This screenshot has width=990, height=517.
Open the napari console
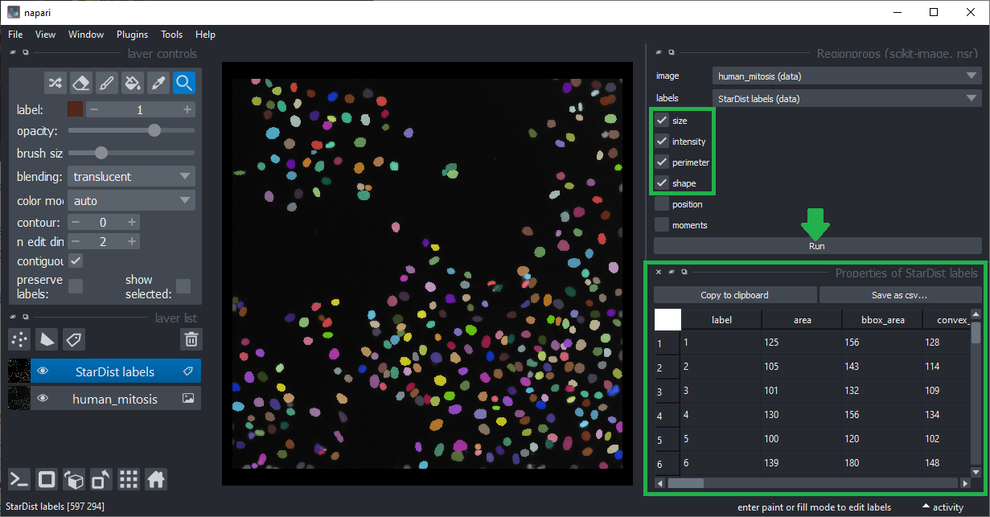[x=20, y=480]
